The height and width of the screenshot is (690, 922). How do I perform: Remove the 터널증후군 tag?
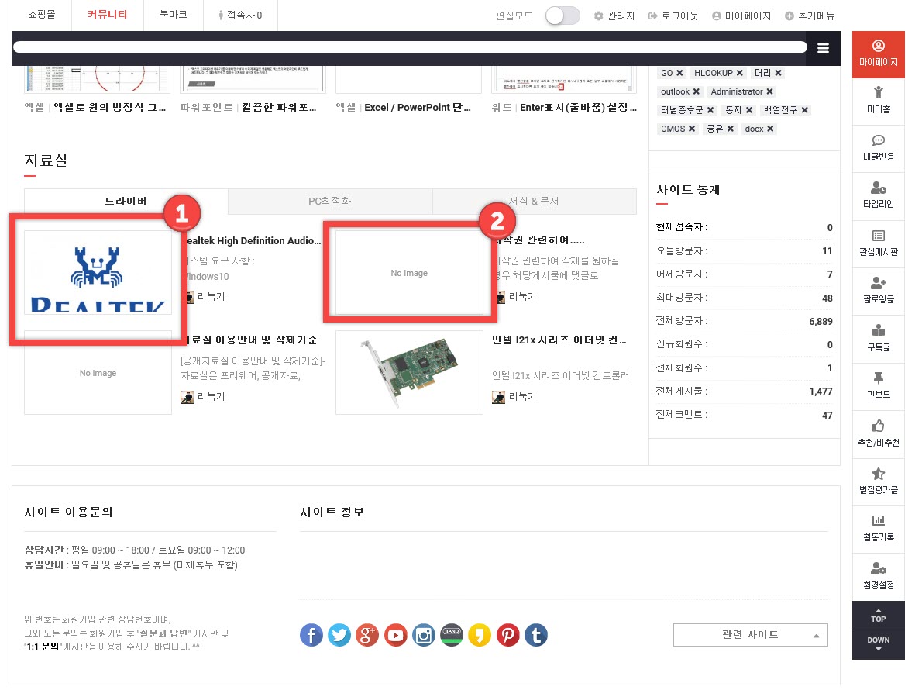pos(710,110)
